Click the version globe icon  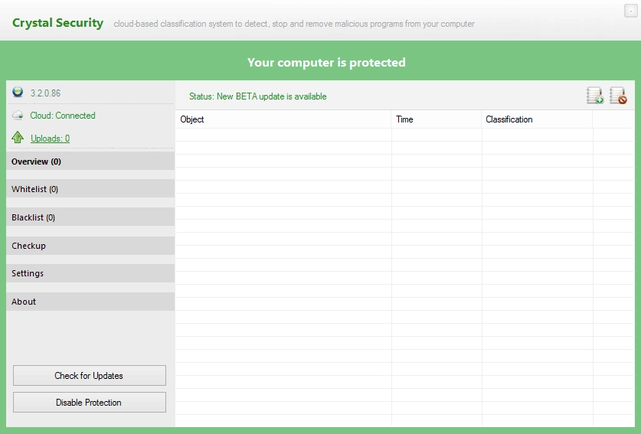coord(18,92)
